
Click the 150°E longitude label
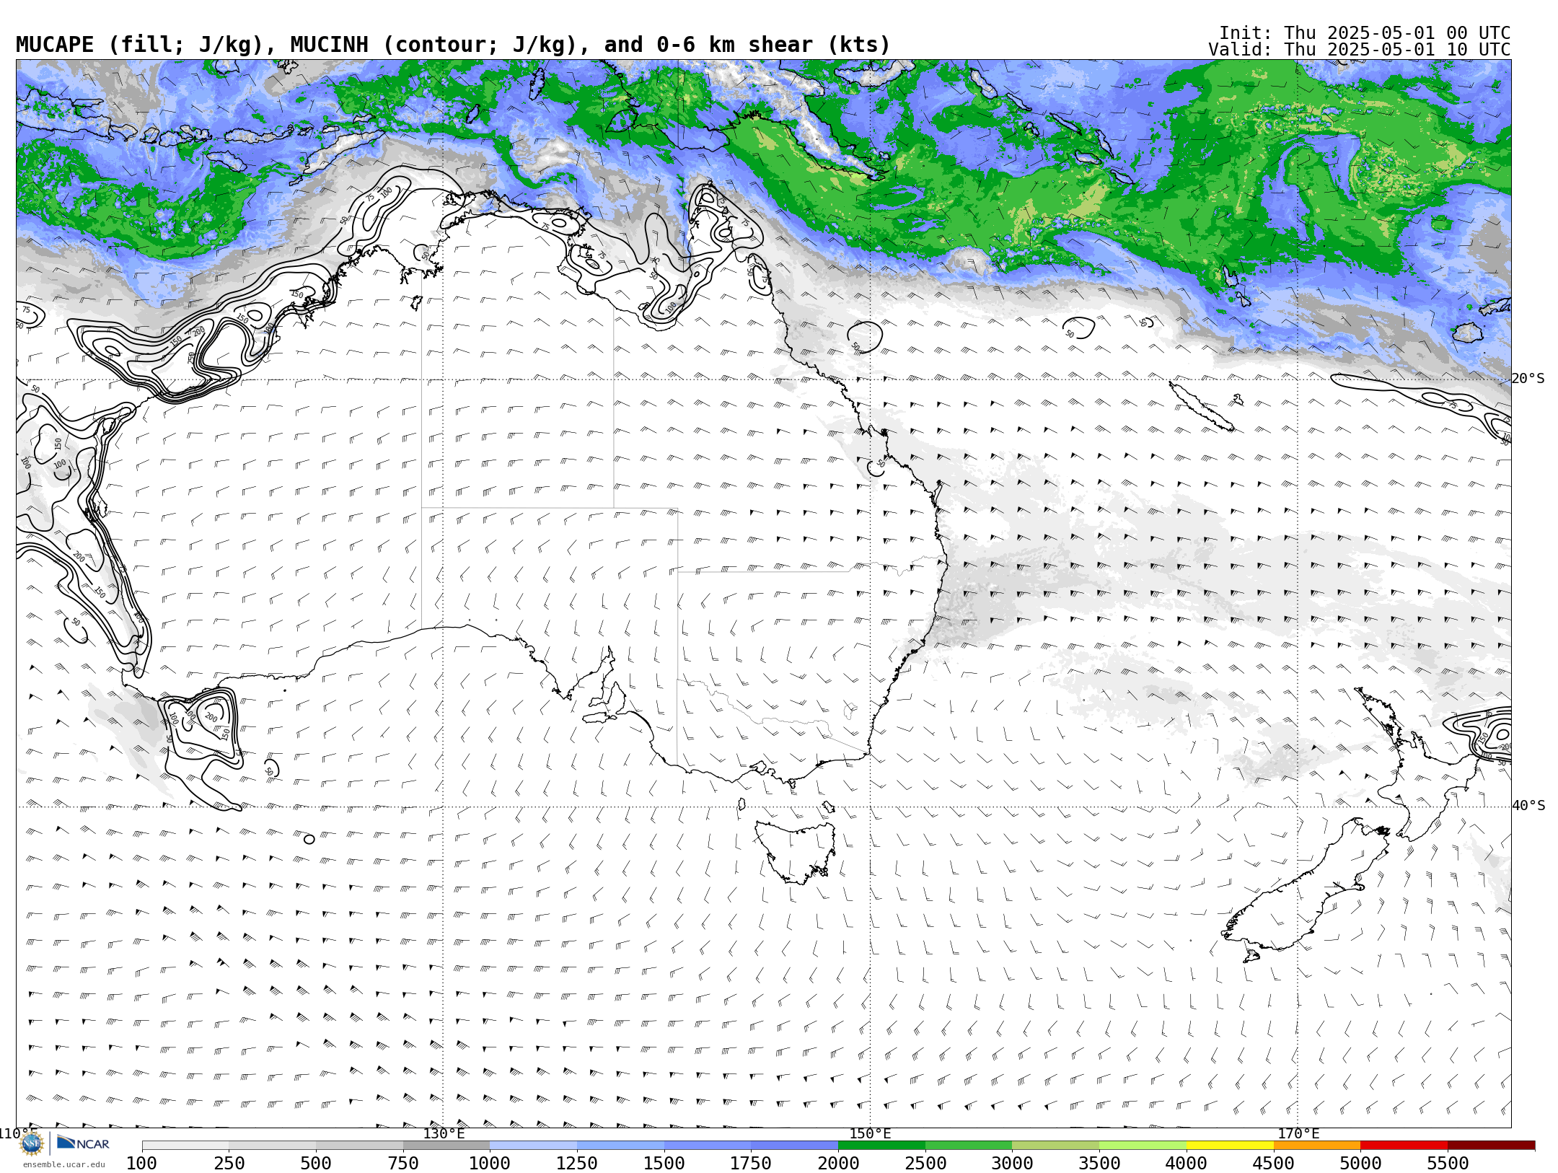click(x=870, y=1133)
